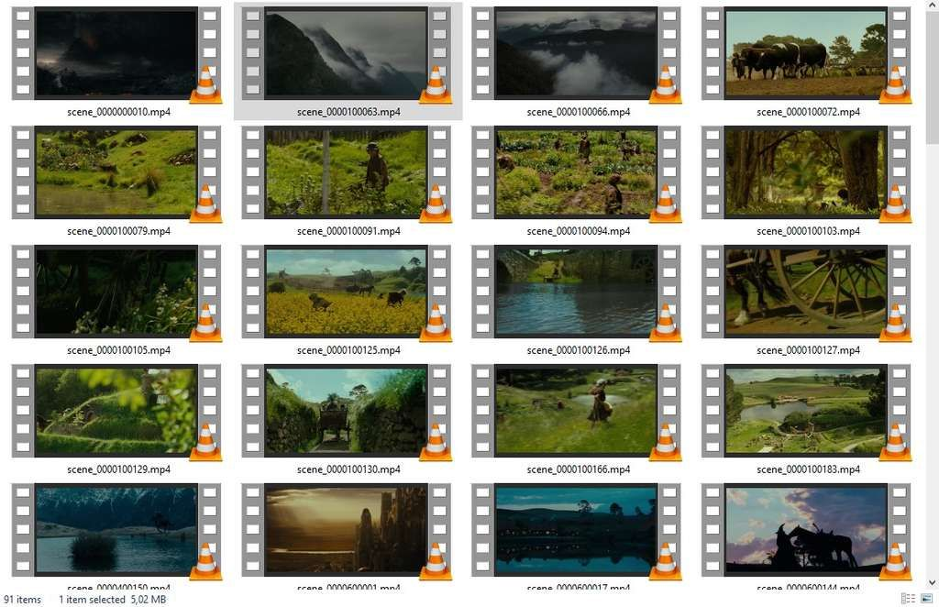Image resolution: width=939 pixels, height=607 pixels.
Task: Click the file name scene_0000100105.mp4
Action: pos(118,350)
